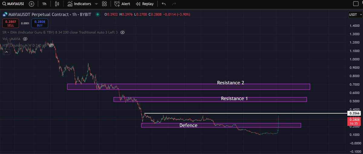The height and width of the screenshot is (154, 363).
Task: Open the candlestick chart style selector
Action: [57, 4]
